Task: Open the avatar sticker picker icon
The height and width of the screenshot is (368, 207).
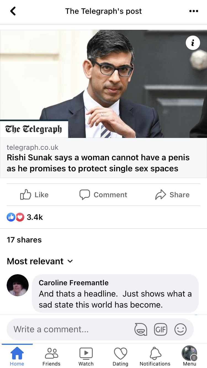Action: 140,329
